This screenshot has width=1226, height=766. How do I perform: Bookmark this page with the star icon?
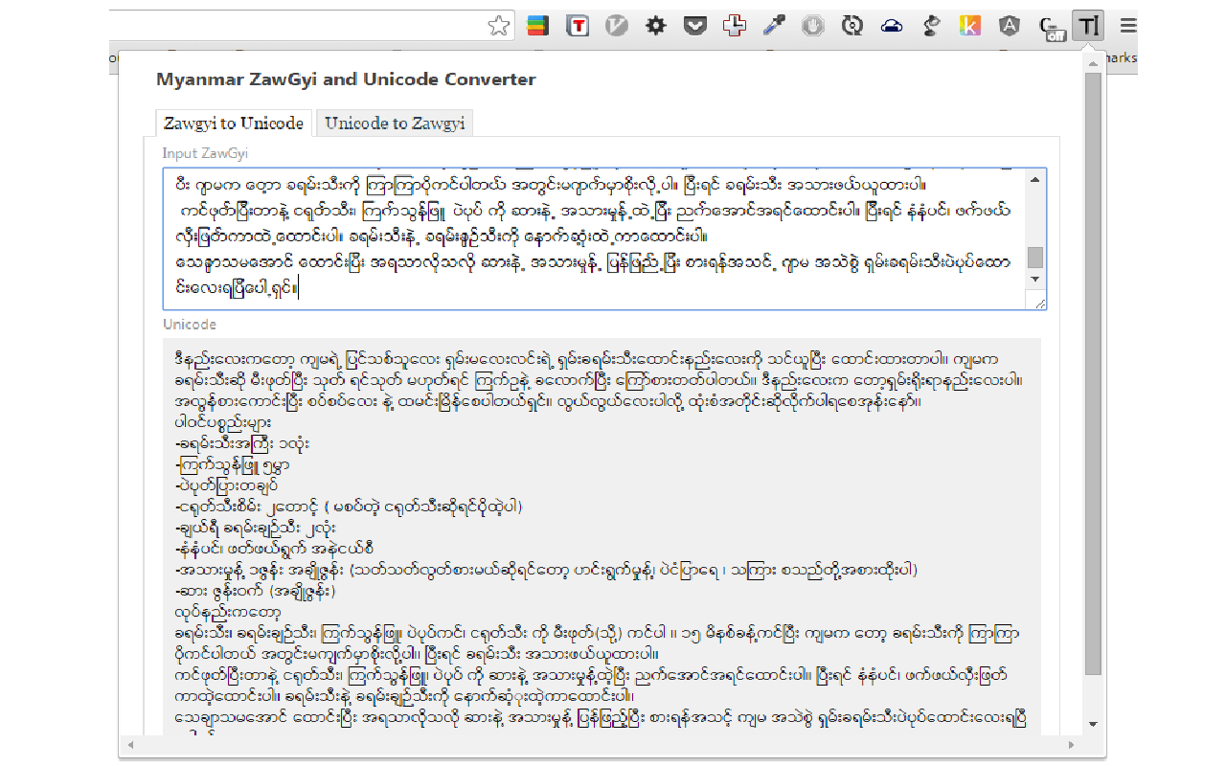[x=499, y=26]
